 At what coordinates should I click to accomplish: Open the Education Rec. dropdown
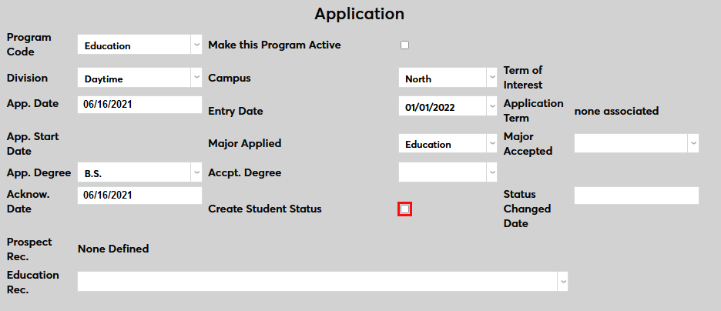[323, 281]
